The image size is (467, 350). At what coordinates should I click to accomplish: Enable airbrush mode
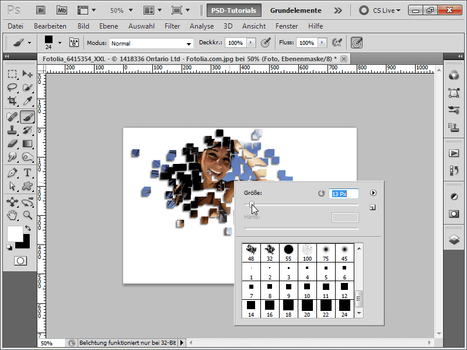tap(337, 43)
